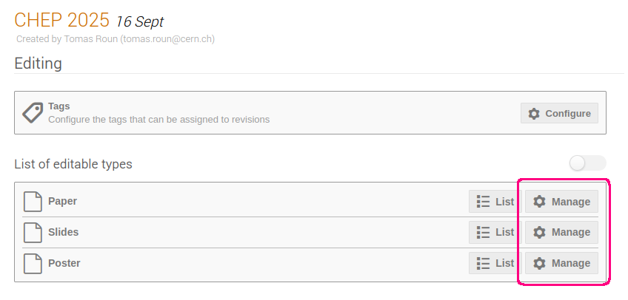628x300 pixels.
Task: Click the Editing section heading
Action: (38, 64)
